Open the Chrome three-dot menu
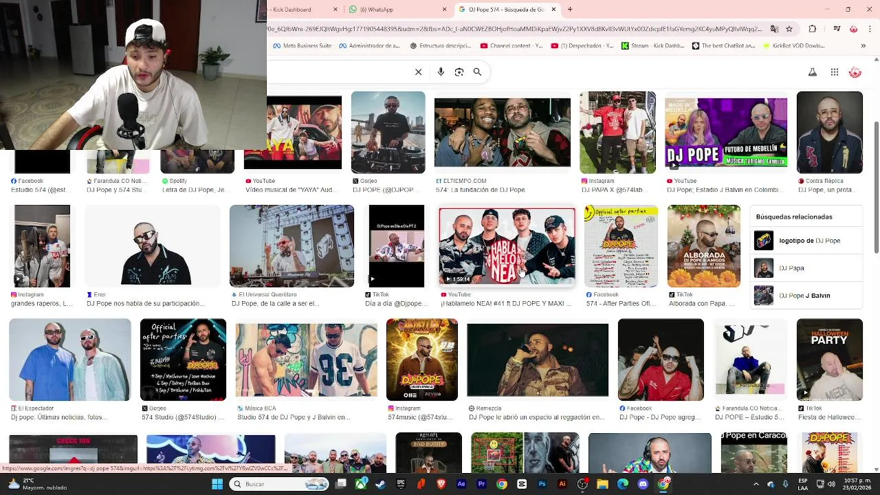 pyautogui.click(x=868, y=29)
